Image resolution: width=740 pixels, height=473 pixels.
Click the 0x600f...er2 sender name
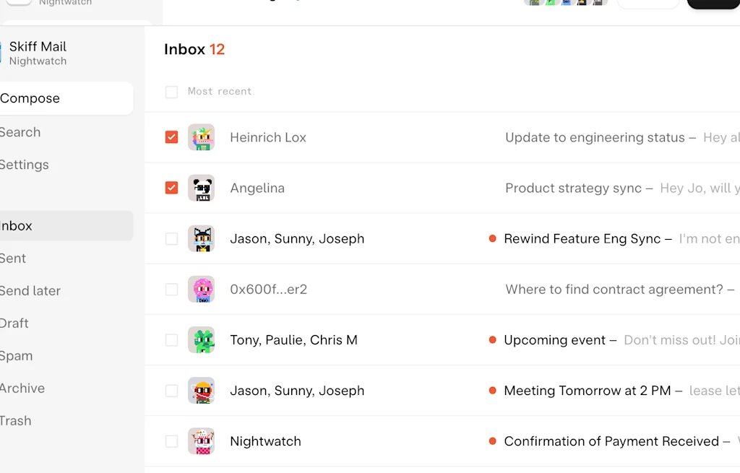click(269, 289)
